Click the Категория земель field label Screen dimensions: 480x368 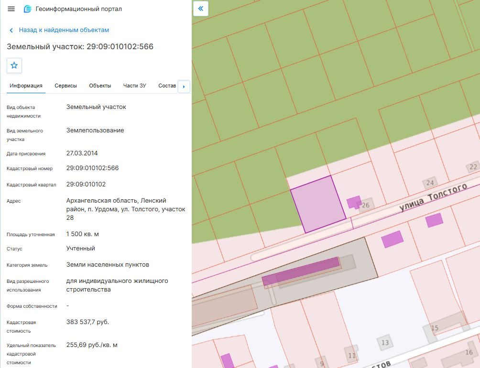click(x=27, y=265)
